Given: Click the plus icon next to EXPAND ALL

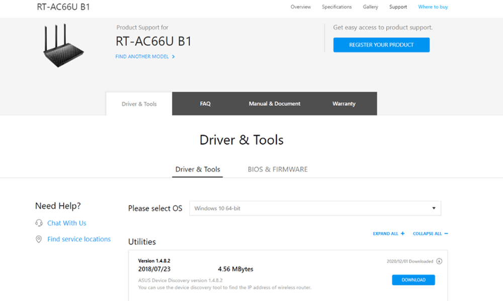Looking at the screenshot, I should coord(402,233).
